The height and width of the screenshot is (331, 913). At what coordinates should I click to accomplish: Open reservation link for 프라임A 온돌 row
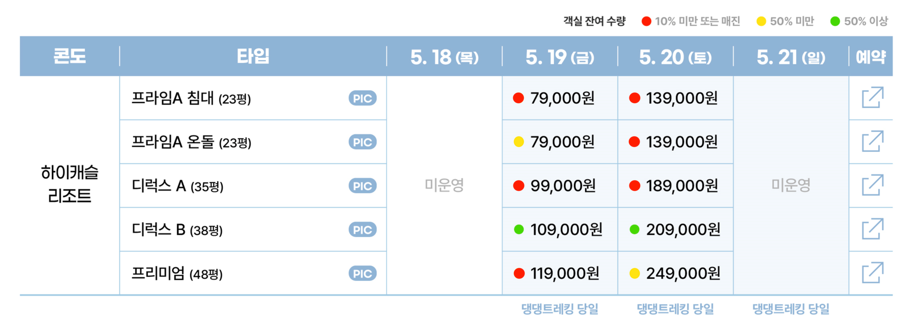873,141
